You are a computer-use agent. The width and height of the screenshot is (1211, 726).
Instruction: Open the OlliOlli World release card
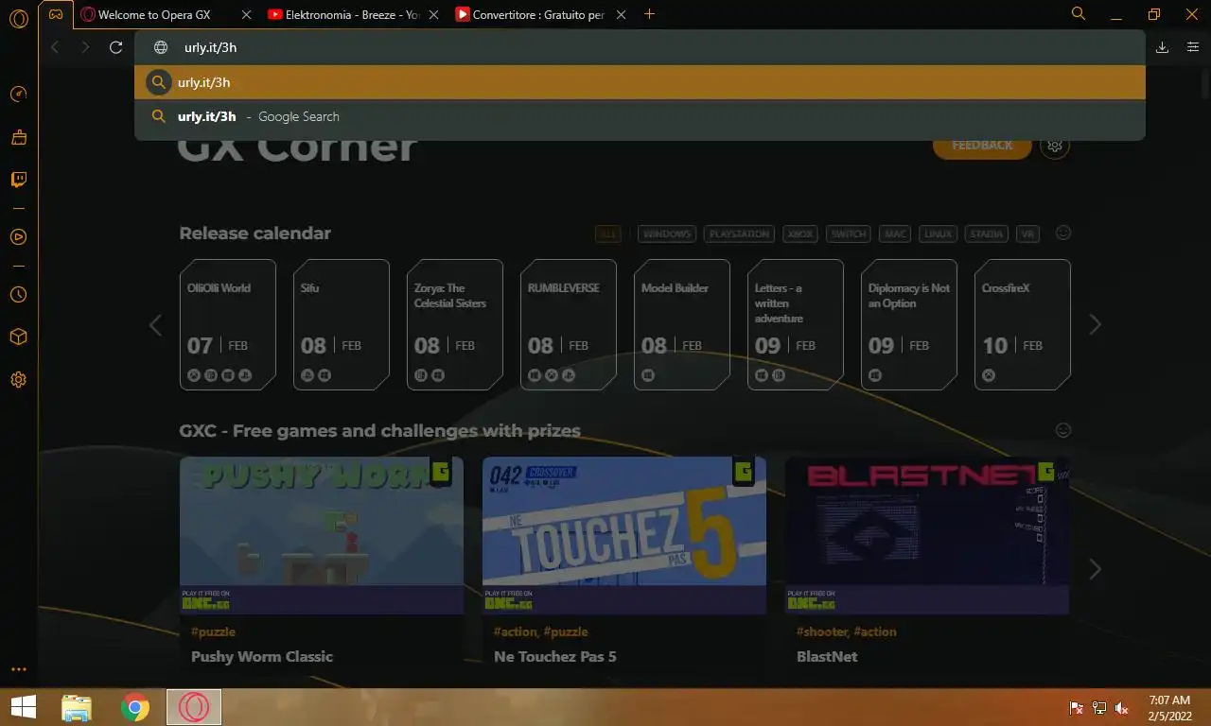coord(228,324)
